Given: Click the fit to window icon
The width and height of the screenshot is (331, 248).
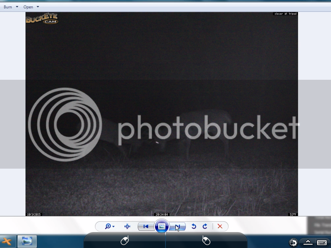Looking at the screenshot, I should click(127, 226).
